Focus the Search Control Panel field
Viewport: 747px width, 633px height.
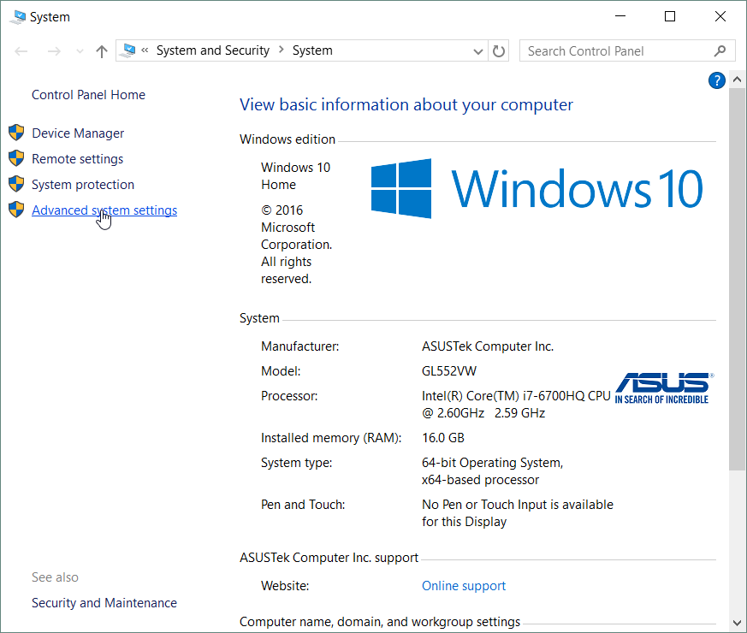click(627, 50)
